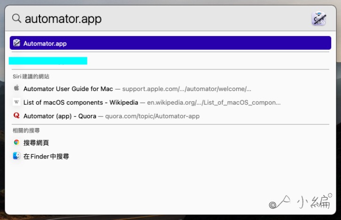Click the Spotlight magnifying glass icon
Image resolution: width=341 pixels, height=220 pixels.
(16, 18)
